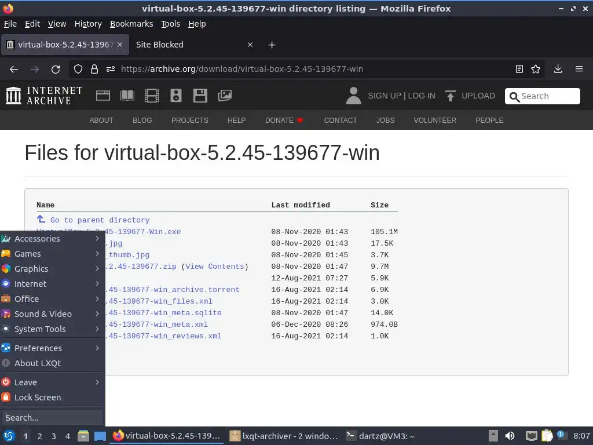The image size is (593, 445).
Task: Click the Upload arrow icon
Action: click(x=450, y=96)
